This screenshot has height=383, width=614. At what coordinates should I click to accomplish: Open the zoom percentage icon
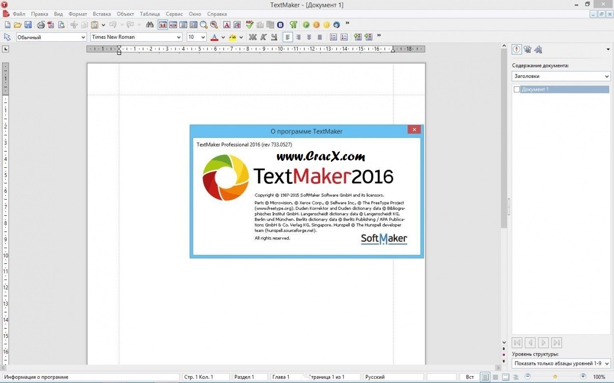(x=214, y=25)
